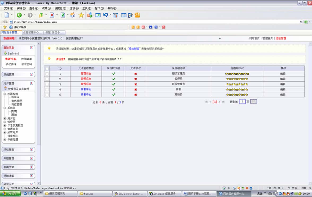The width and height of the screenshot is (312, 197).
Task: Check the checkbox for row ID 1
Action: [x=47, y=74]
